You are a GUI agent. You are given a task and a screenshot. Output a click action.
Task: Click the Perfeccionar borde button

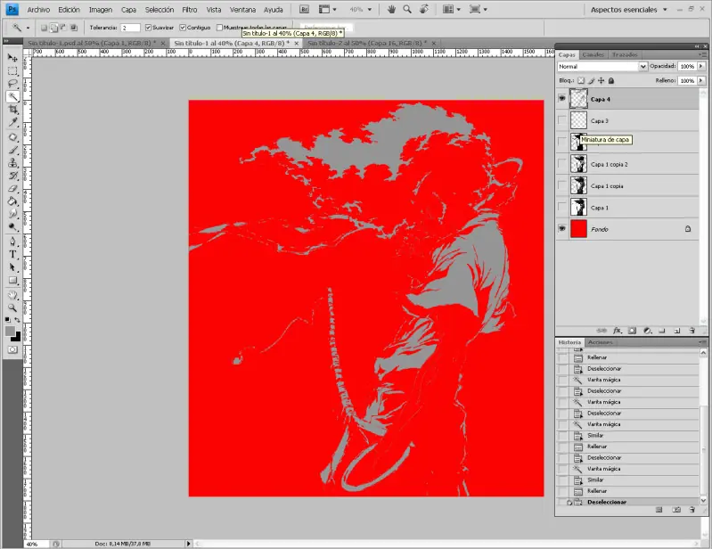[x=325, y=28]
